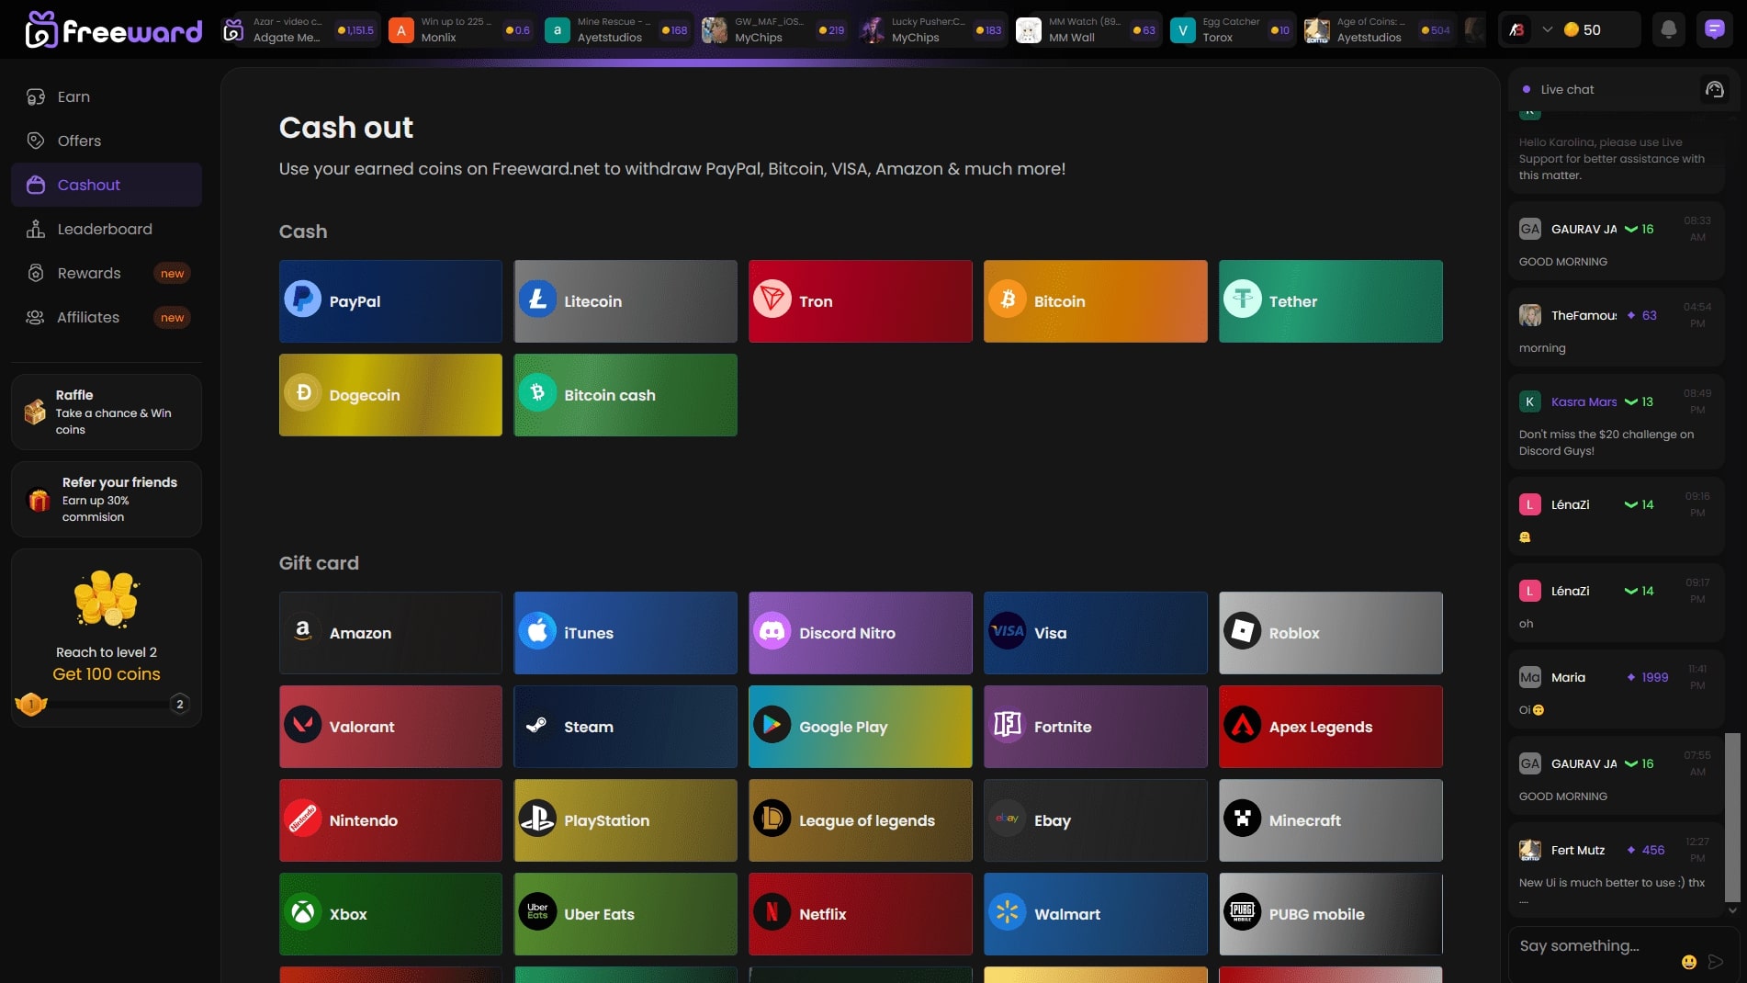Go to Leaderboard page
Screen dimensions: 1747x983
pos(105,229)
